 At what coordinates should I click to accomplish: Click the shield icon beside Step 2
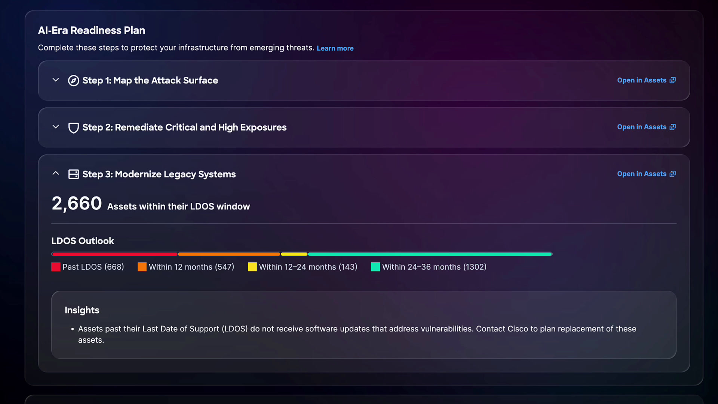coord(73,128)
